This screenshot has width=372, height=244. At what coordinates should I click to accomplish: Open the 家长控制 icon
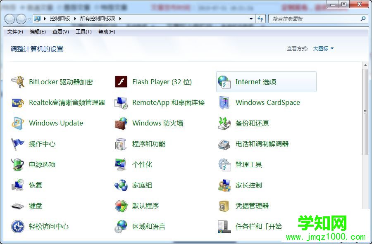tap(224, 185)
